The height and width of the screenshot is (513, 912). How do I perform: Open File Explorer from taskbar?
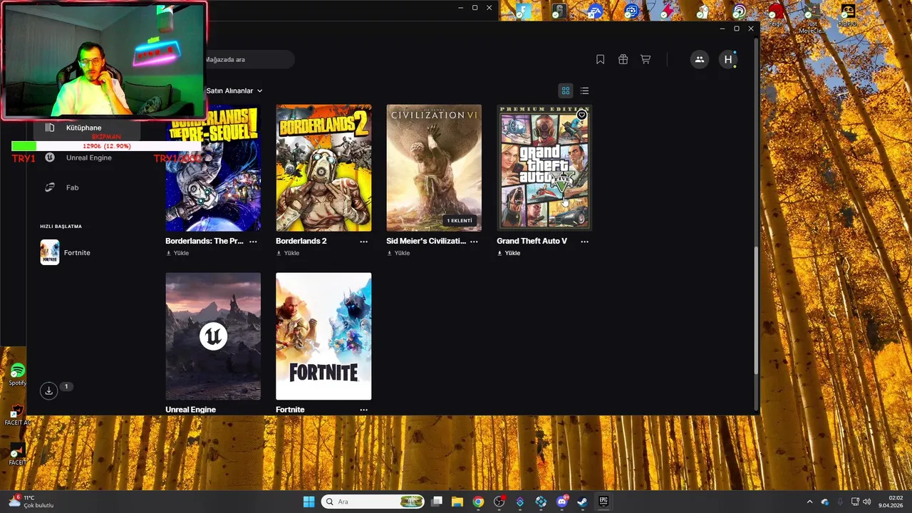coord(457,502)
